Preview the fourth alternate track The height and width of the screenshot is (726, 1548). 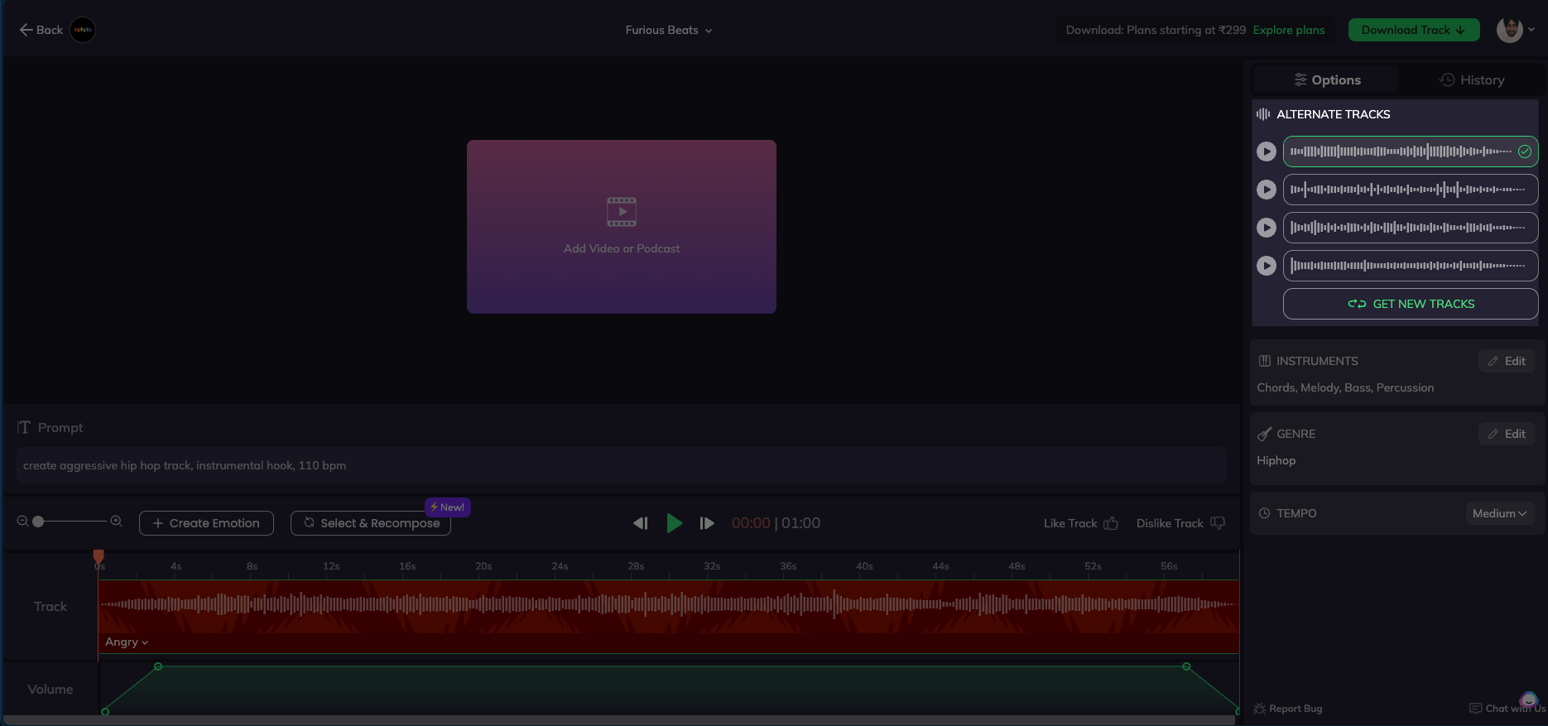click(x=1266, y=266)
